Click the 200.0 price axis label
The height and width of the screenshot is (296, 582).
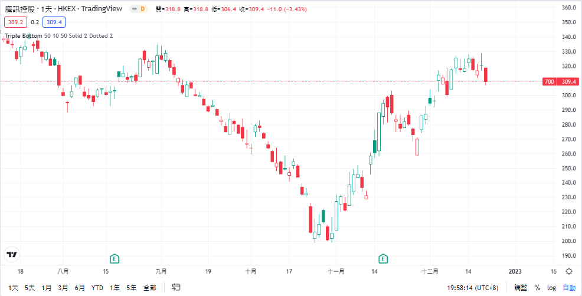coord(568,241)
